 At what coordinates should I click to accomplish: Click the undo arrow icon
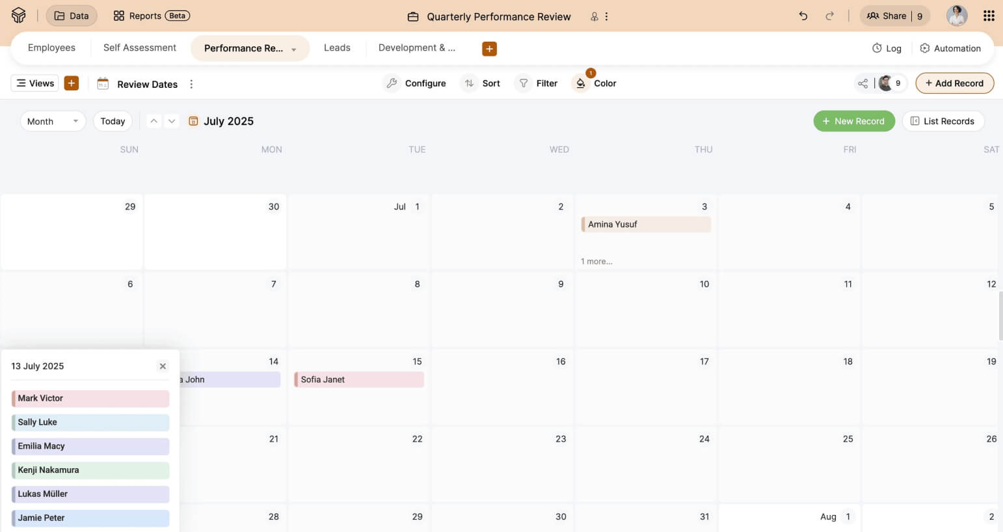[x=803, y=16]
